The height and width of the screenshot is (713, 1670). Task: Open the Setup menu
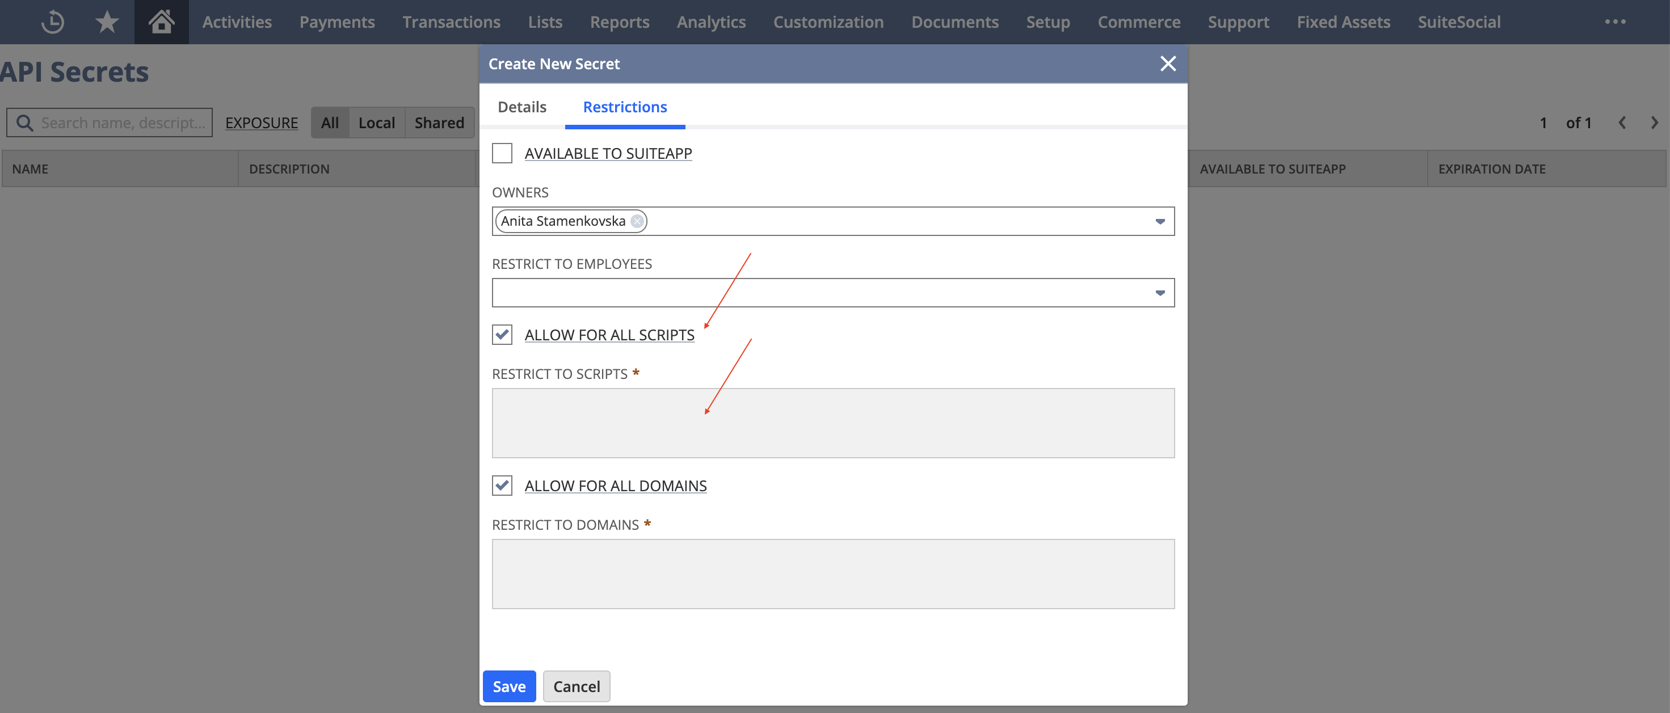[x=1048, y=22]
